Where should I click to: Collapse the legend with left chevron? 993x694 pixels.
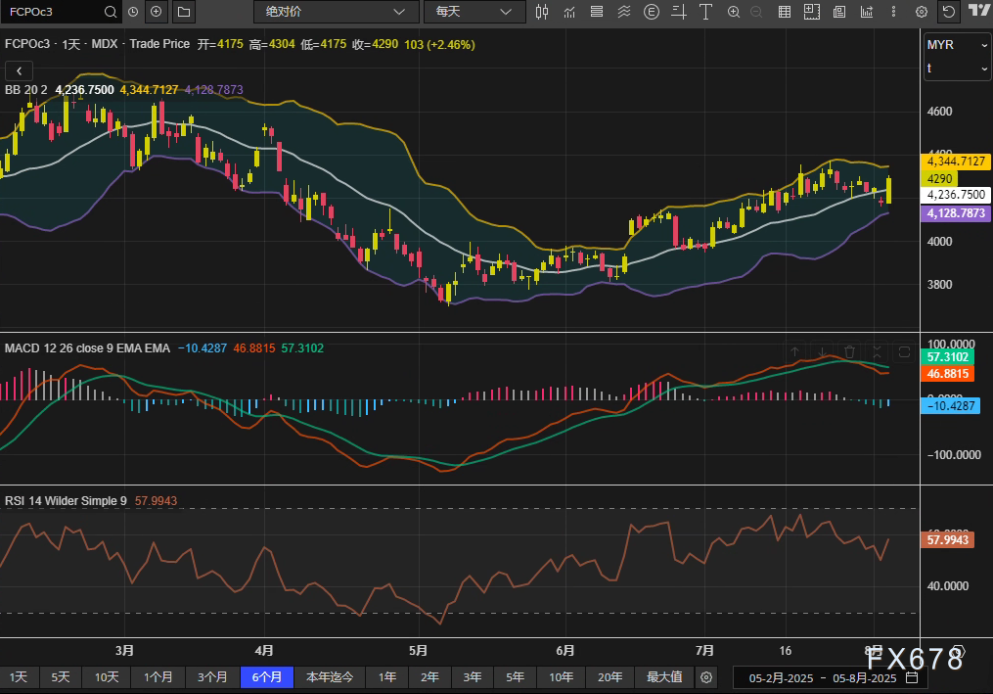(x=19, y=70)
